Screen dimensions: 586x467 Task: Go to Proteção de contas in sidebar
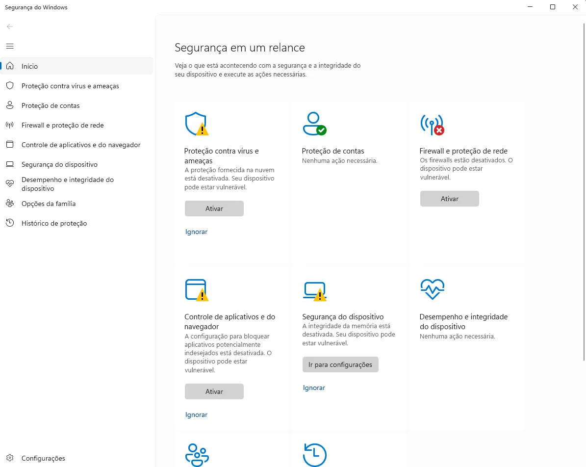tap(76, 105)
